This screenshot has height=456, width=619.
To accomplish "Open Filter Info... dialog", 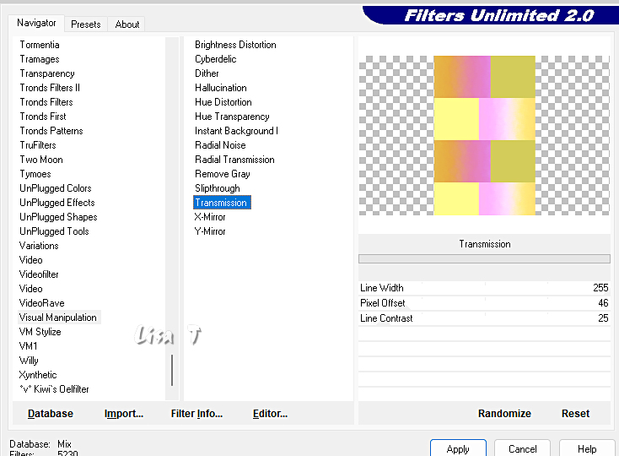I will coord(196,413).
